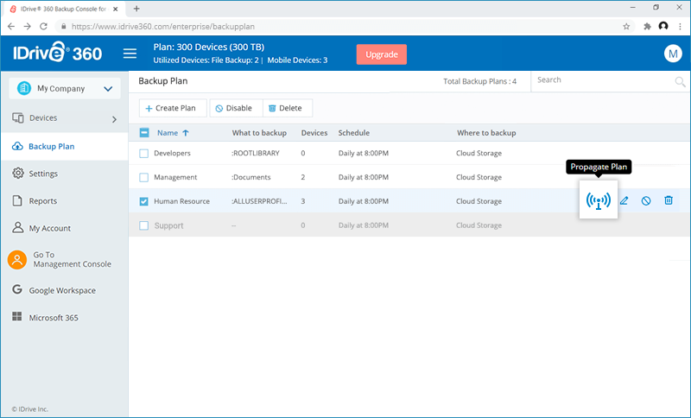Select the Support plan name
The width and height of the screenshot is (691, 418).
(x=168, y=225)
